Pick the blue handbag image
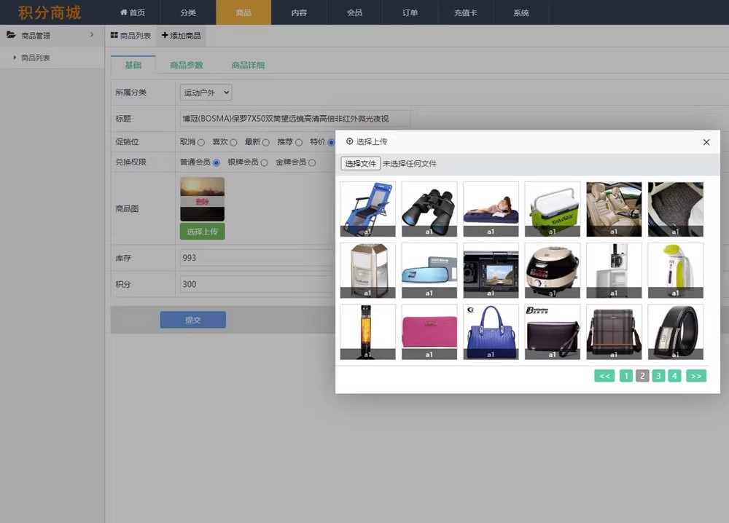The width and height of the screenshot is (729, 523). 491,331
